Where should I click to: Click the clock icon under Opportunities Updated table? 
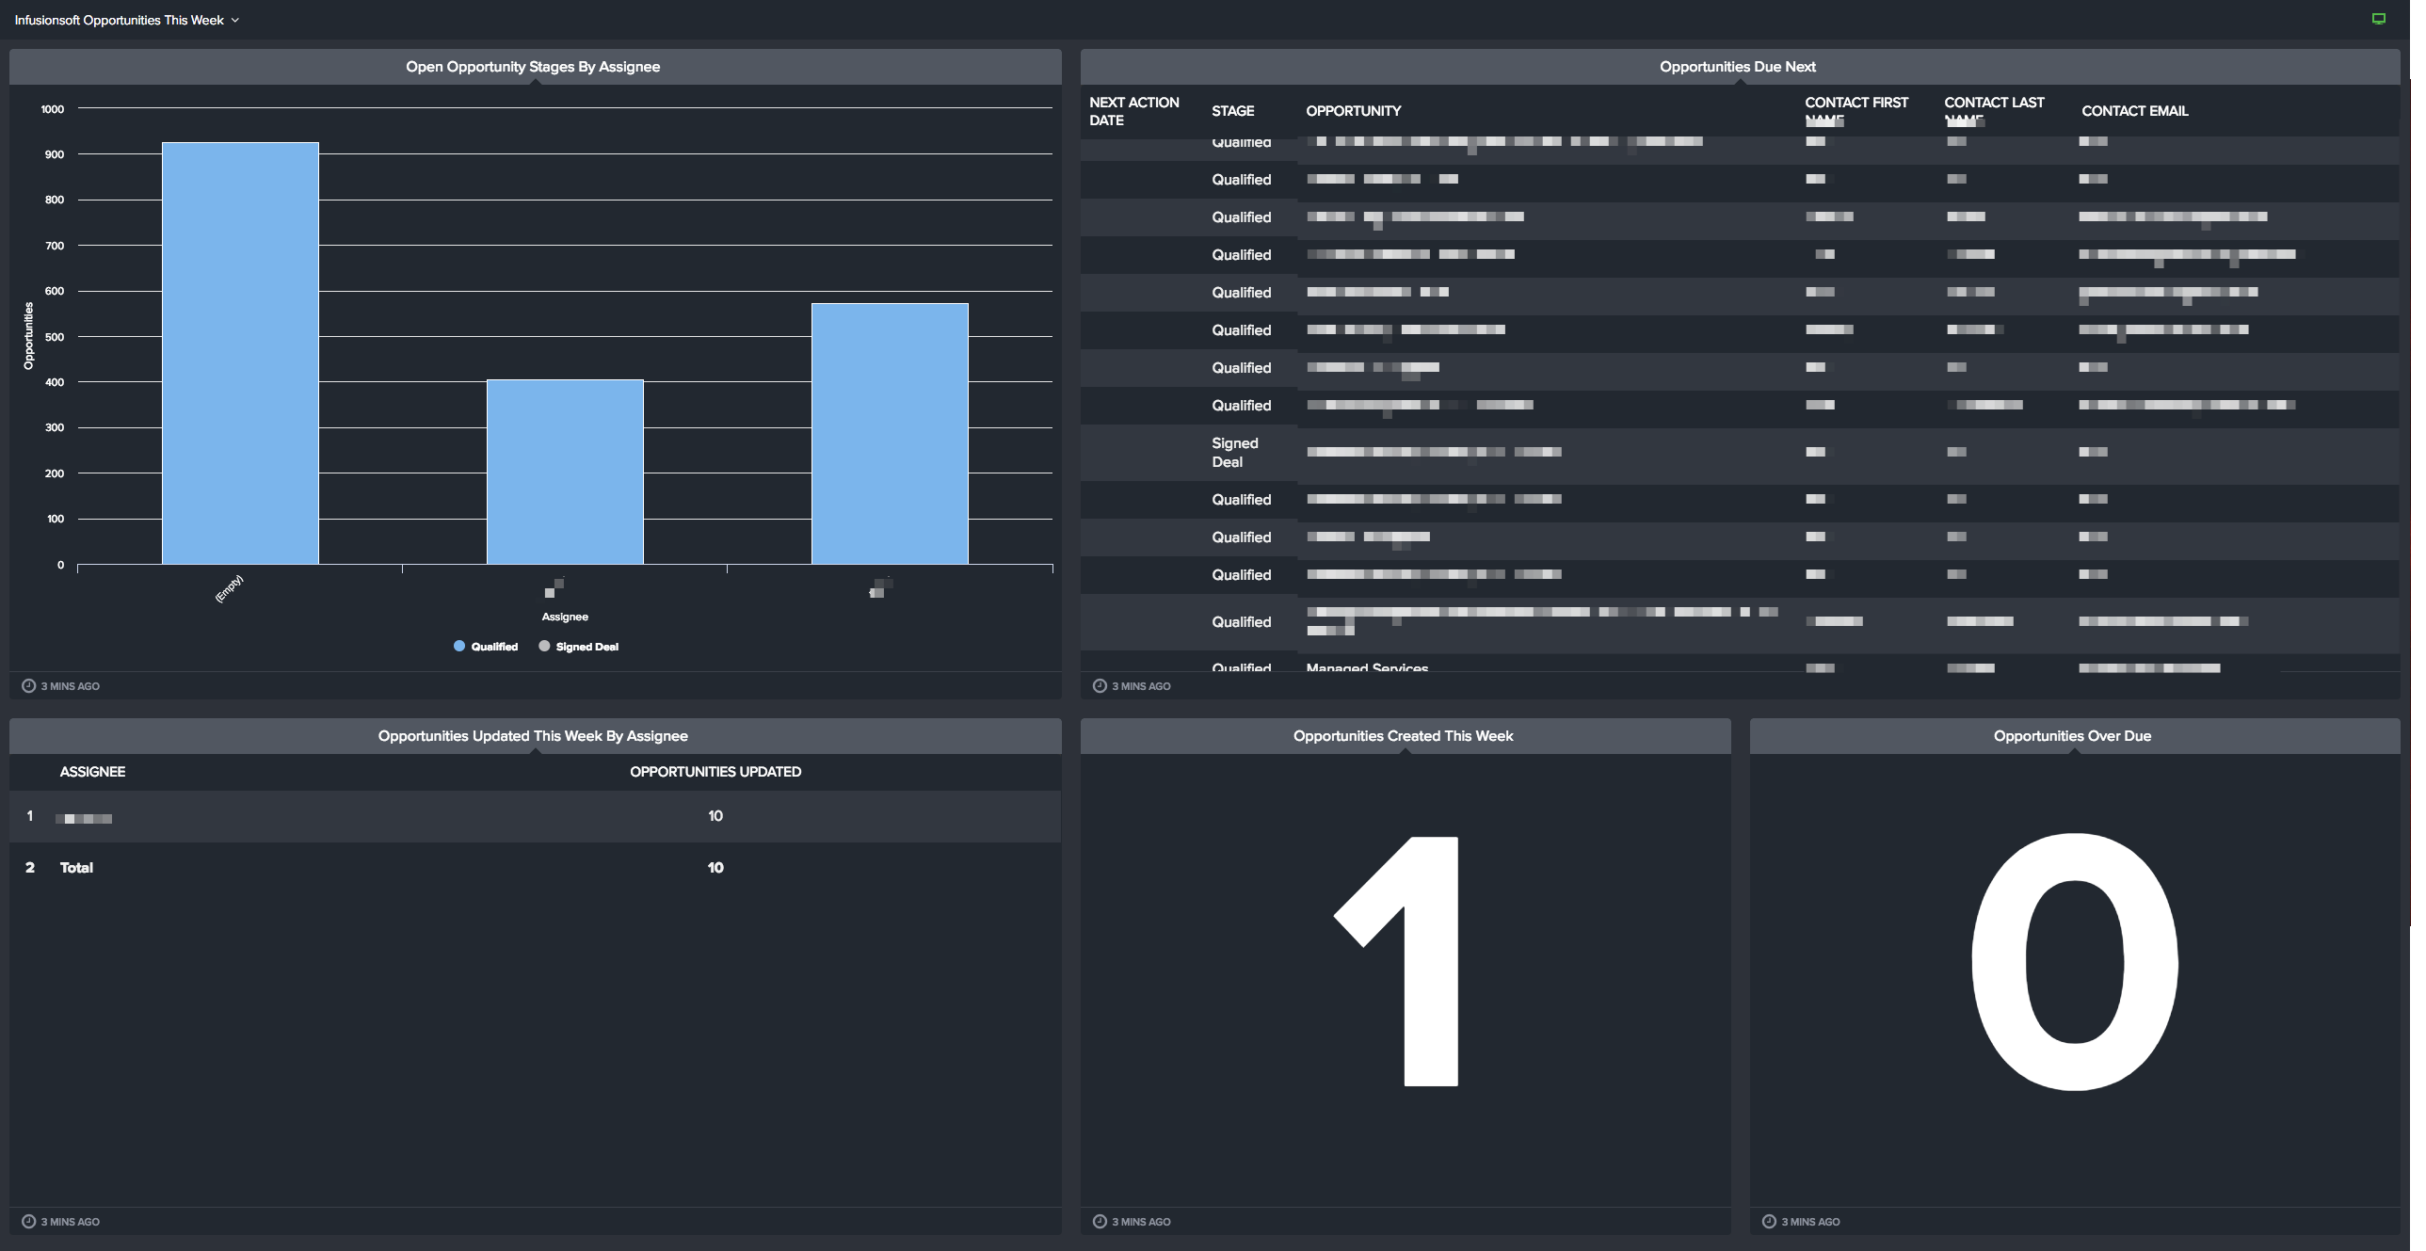tap(28, 1221)
